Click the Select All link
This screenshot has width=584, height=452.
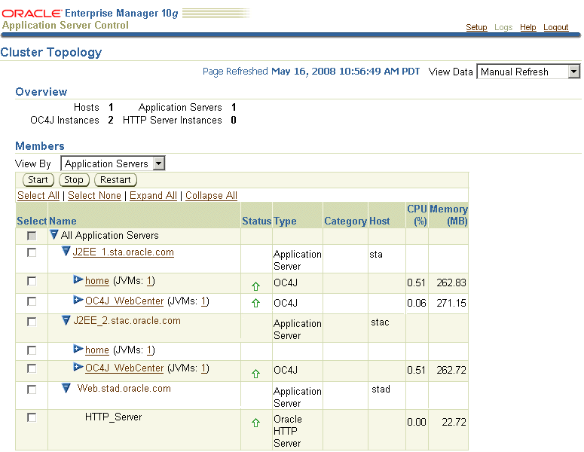click(38, 195)
